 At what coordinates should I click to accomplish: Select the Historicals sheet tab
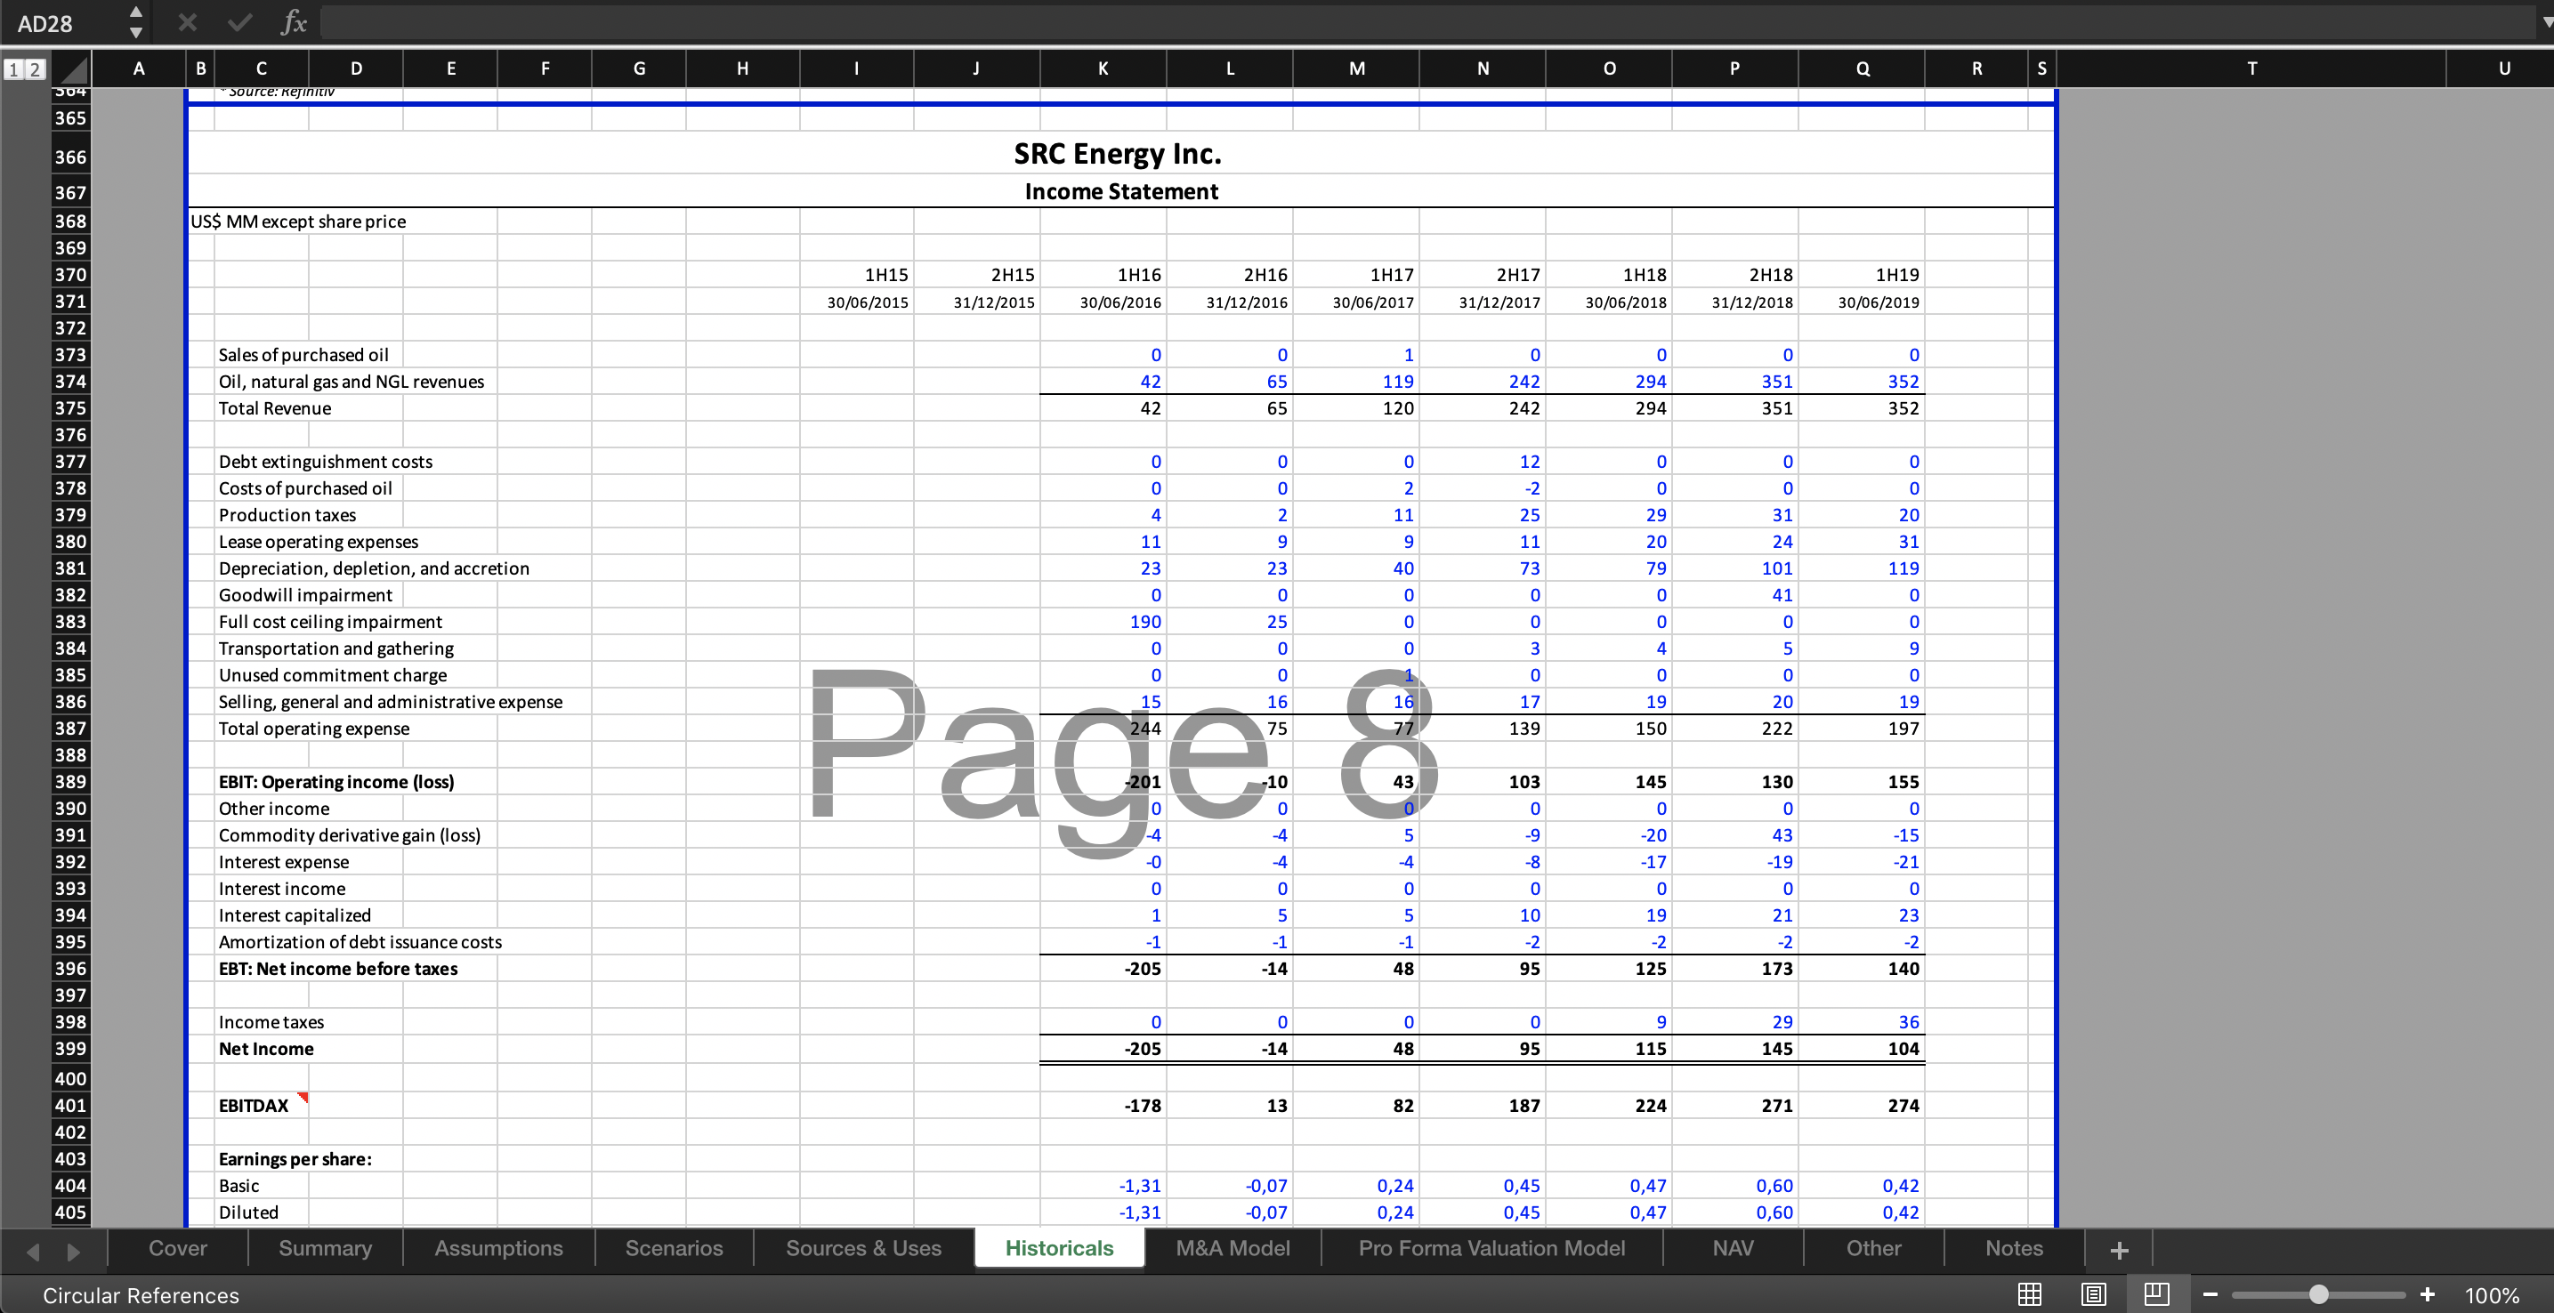coord(1059,1249)
